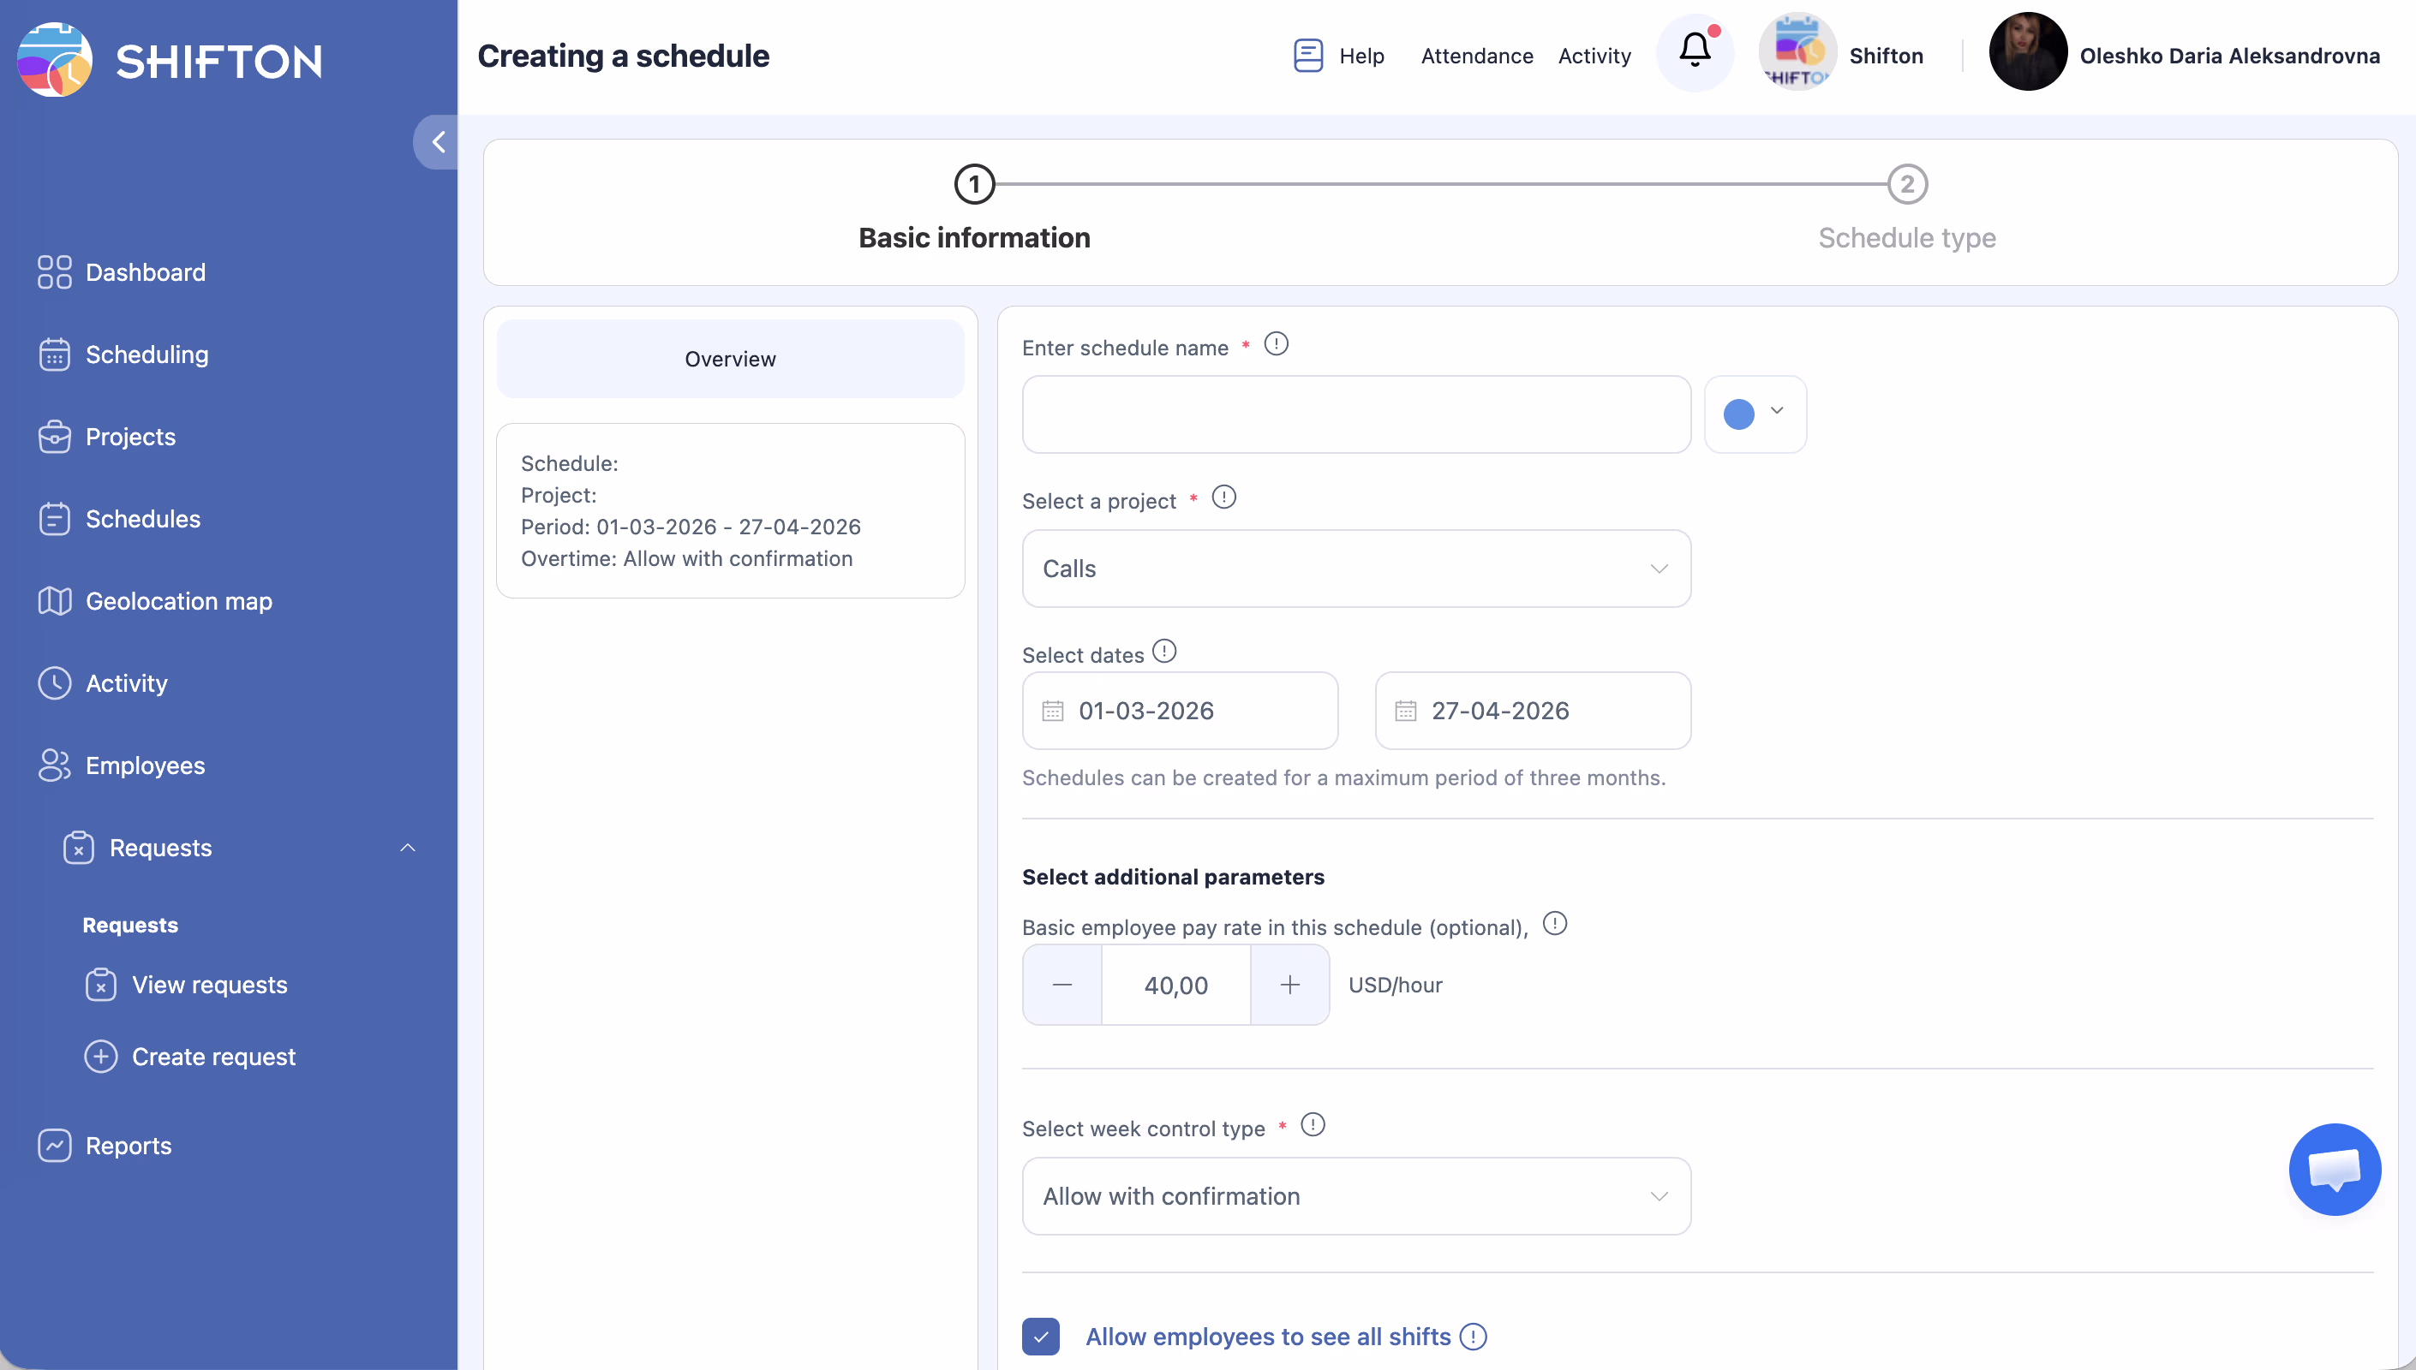Collapse the Requests sidebar section

click(x=408, y=848)
